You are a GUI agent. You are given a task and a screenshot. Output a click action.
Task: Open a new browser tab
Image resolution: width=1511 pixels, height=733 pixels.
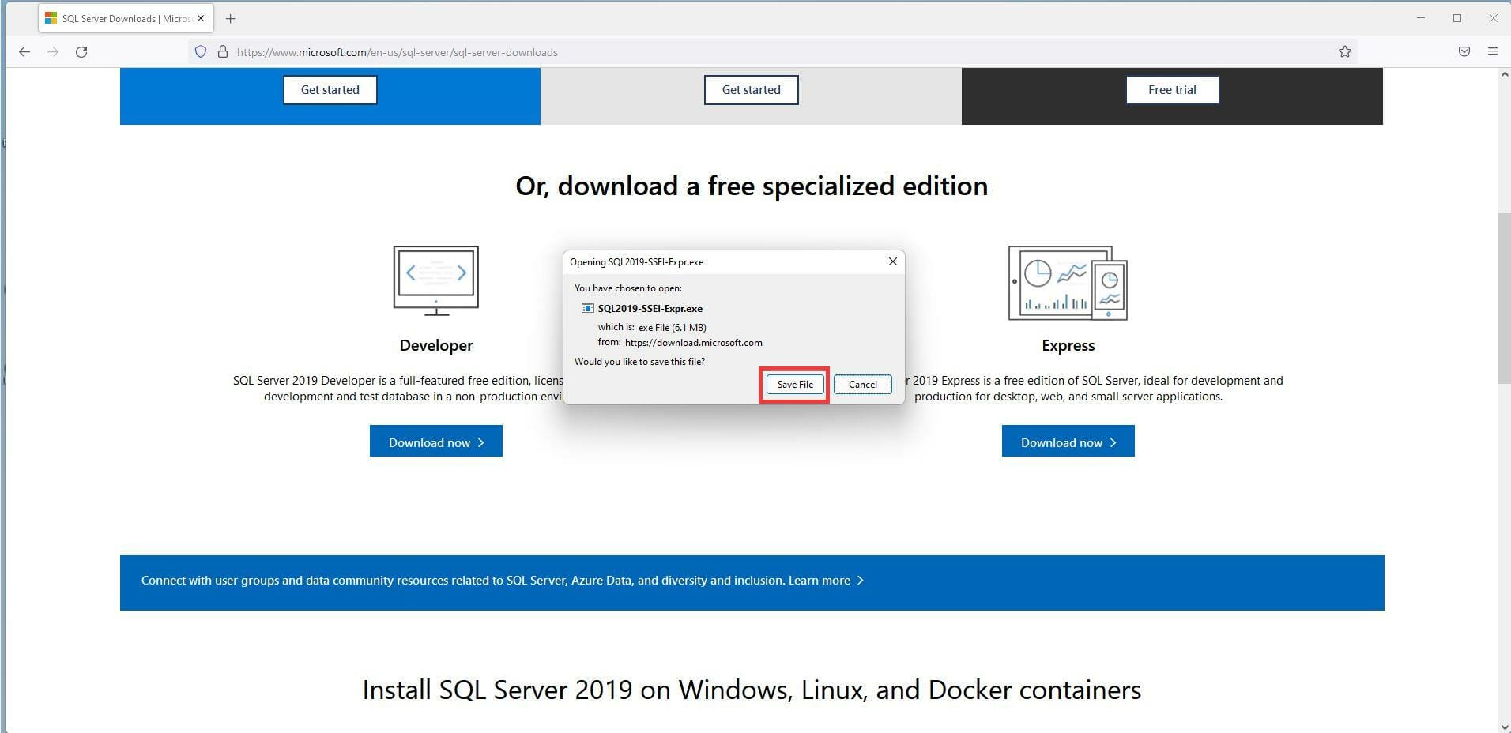[x=230, y=18]
